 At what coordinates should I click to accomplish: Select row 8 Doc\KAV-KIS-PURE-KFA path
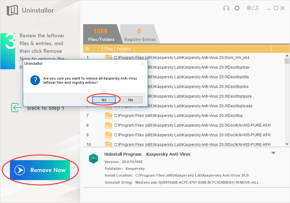[x=192, y=125]
